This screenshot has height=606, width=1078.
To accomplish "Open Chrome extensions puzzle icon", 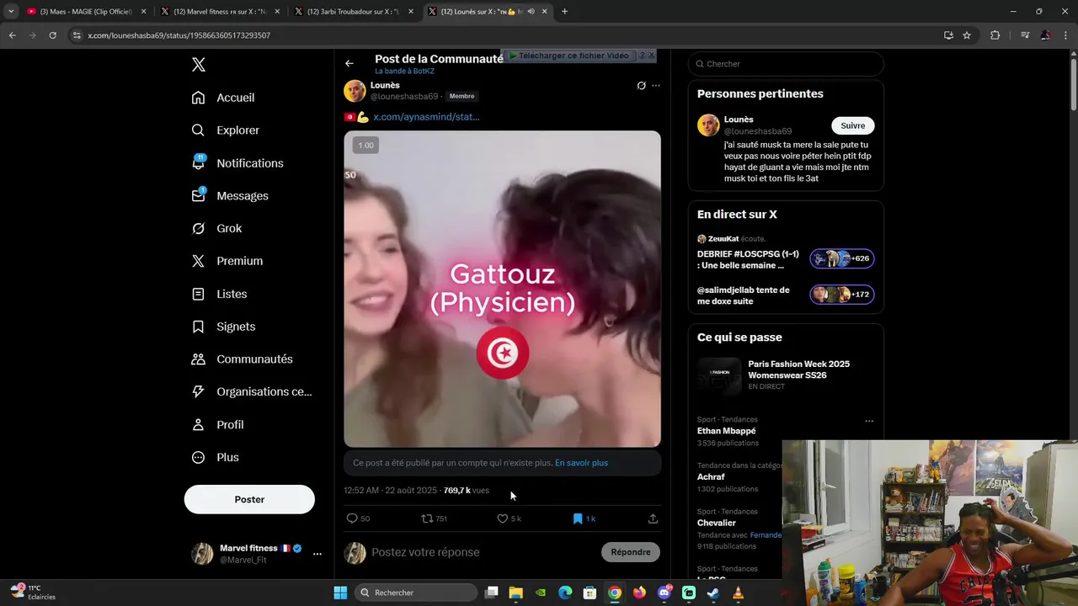I will pyautogui.click(x=995, y=35).
